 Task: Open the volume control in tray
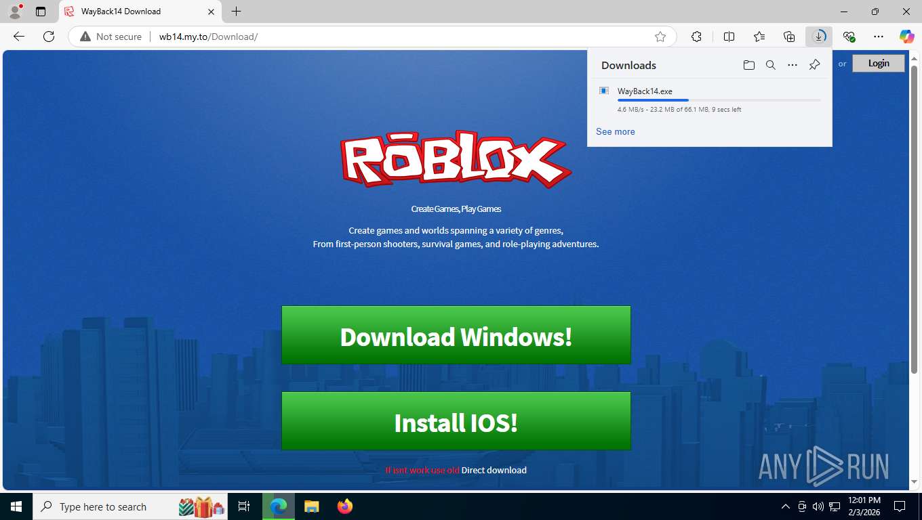[x=818, y=506]
